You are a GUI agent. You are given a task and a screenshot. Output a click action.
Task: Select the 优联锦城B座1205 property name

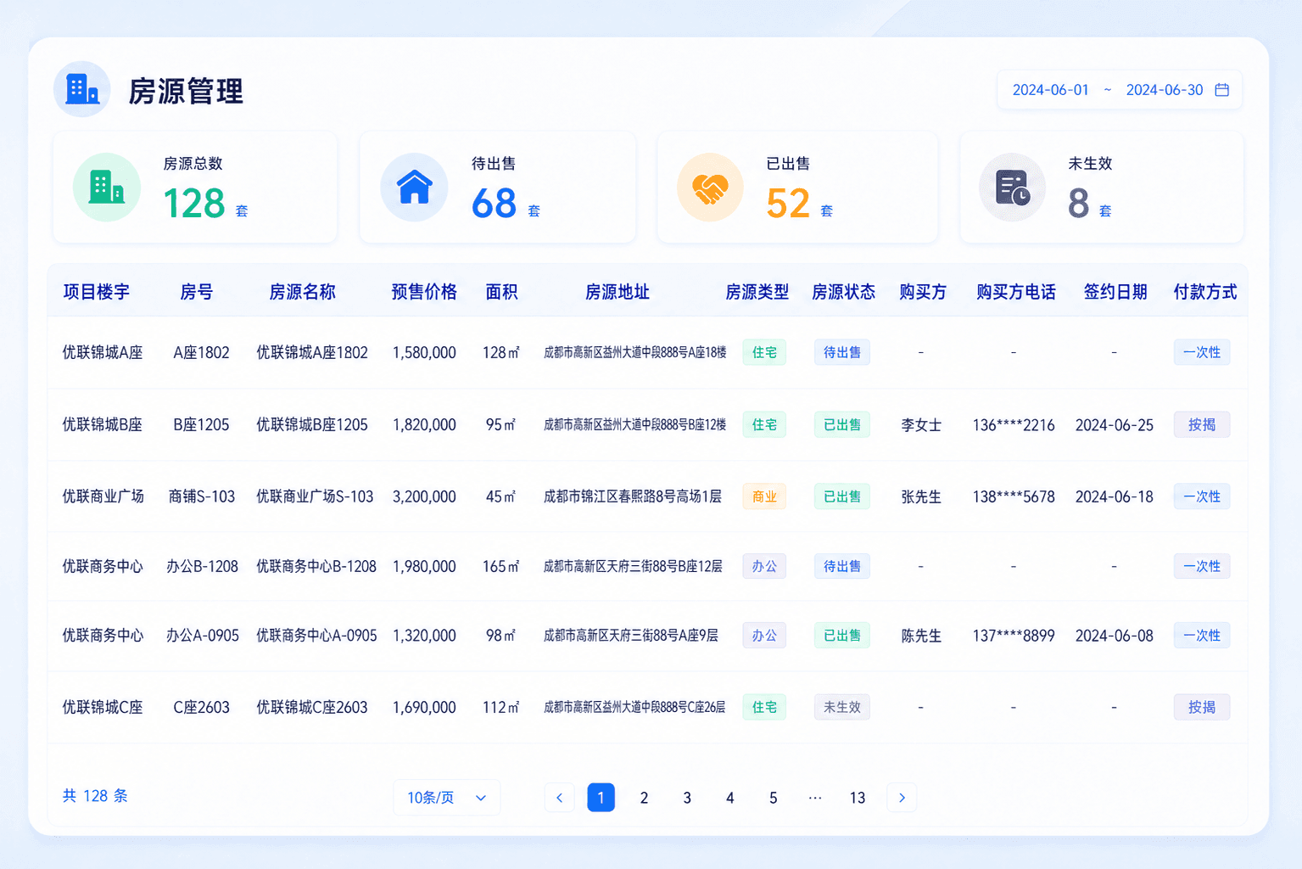pyautogui.click(x=312, y=424)
